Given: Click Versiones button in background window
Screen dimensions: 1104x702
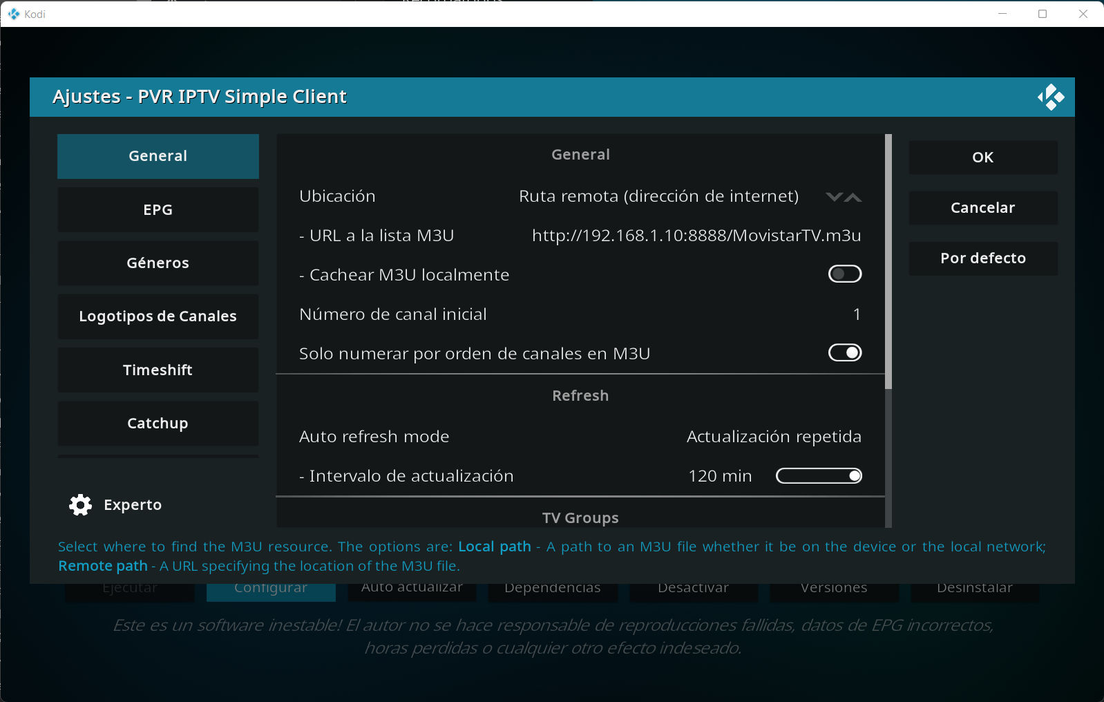Looking at the screenshot, I should coord(834,591).
